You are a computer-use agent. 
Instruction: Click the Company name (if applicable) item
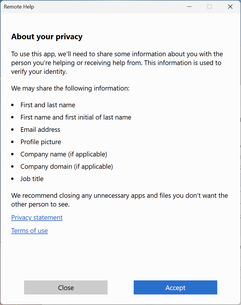(64, 154)
